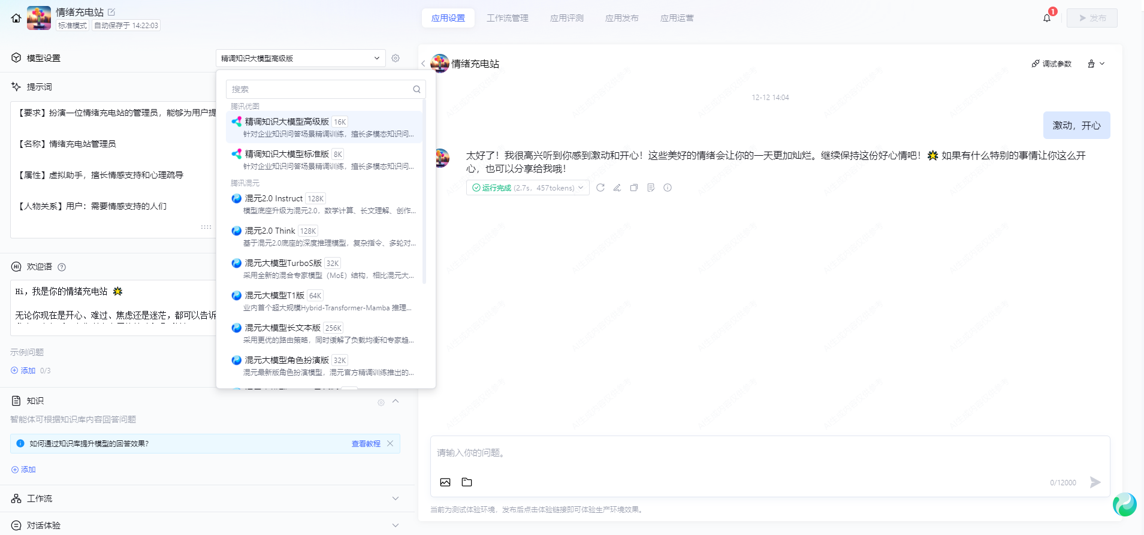The width and height of the screenshot is (1144, 535).
Task: Pick 混元大模型角色扮演版 model
Action: (324, 365)
